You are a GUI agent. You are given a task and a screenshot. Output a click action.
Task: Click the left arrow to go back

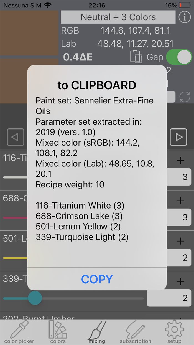pyautogui.click(x=16, y=137)
